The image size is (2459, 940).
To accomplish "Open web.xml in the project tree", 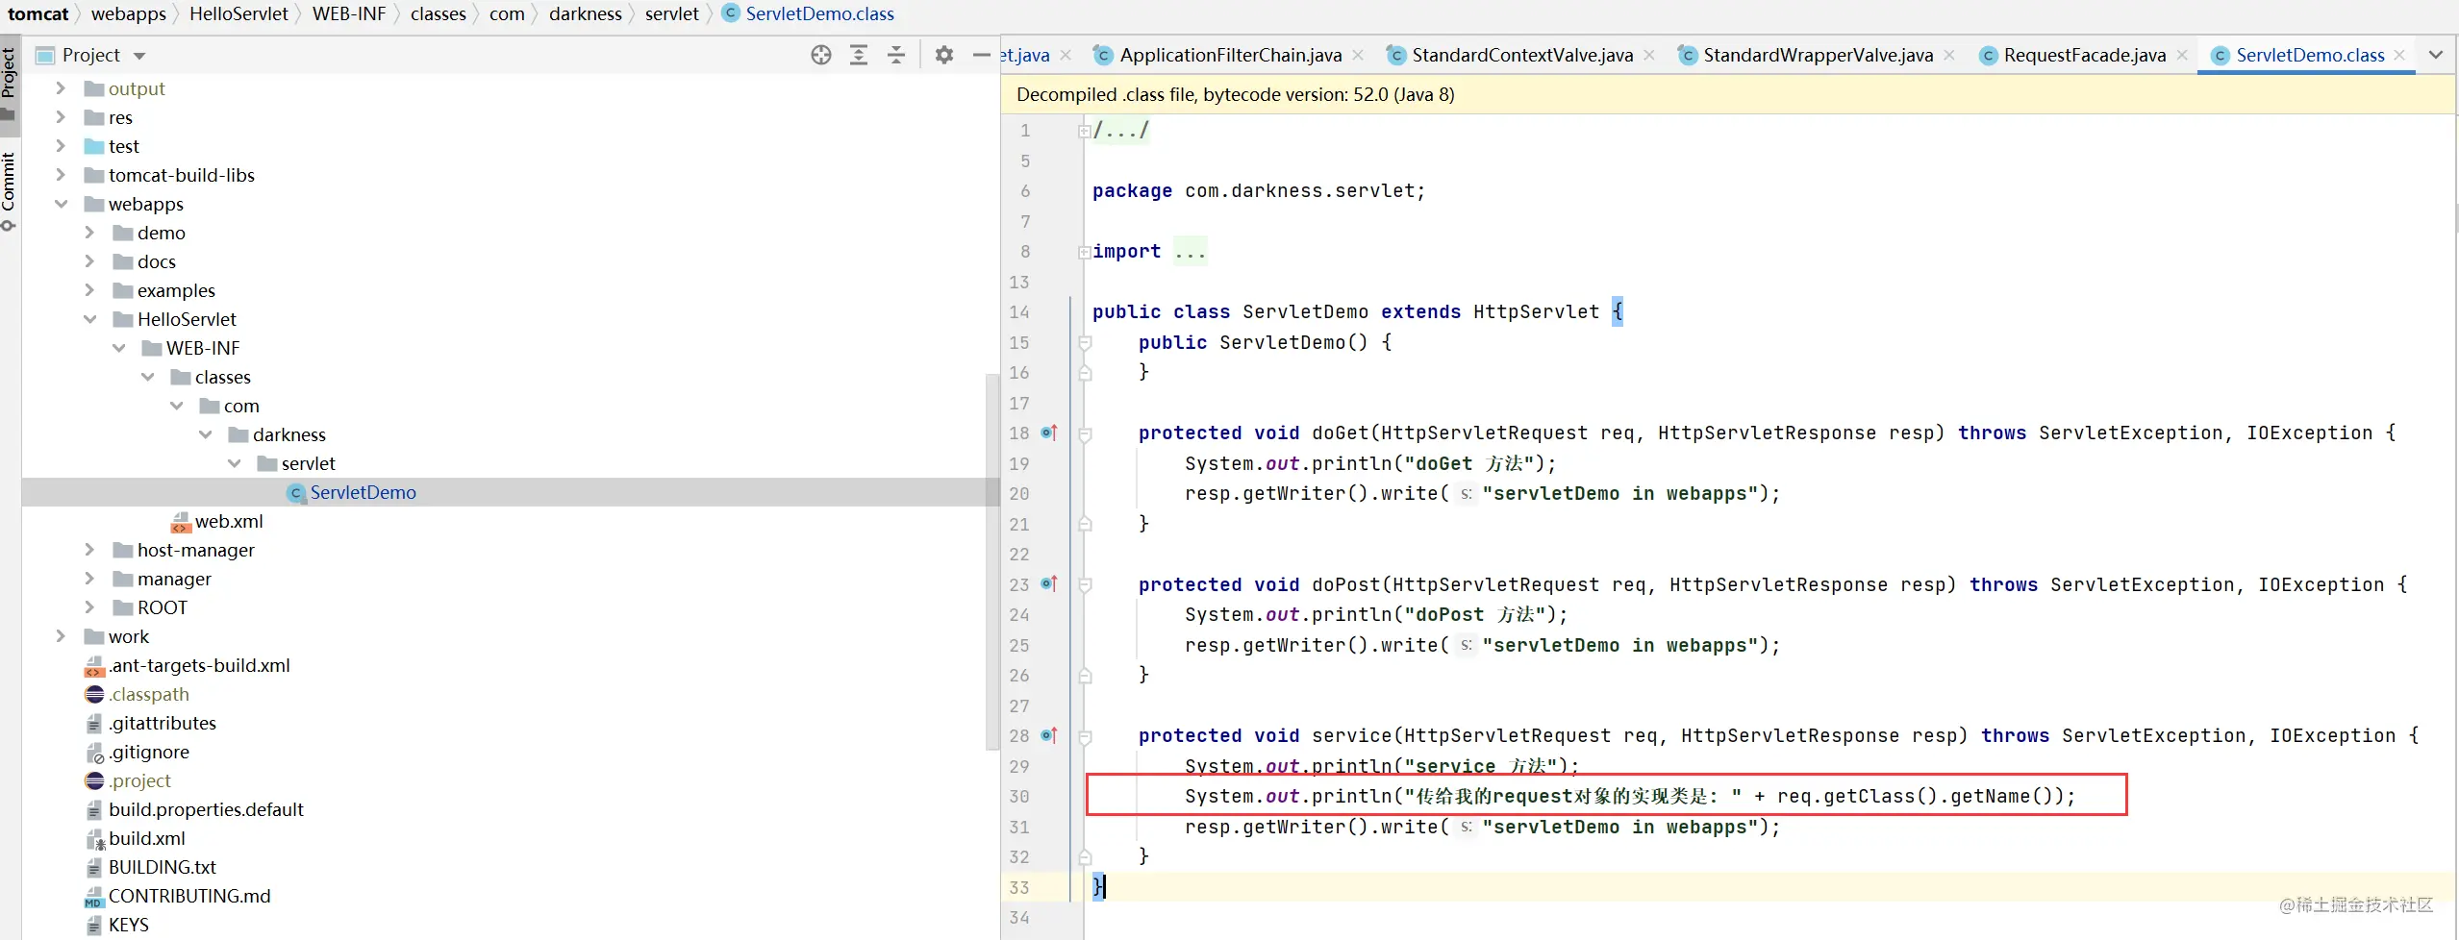I will [229, 521].
